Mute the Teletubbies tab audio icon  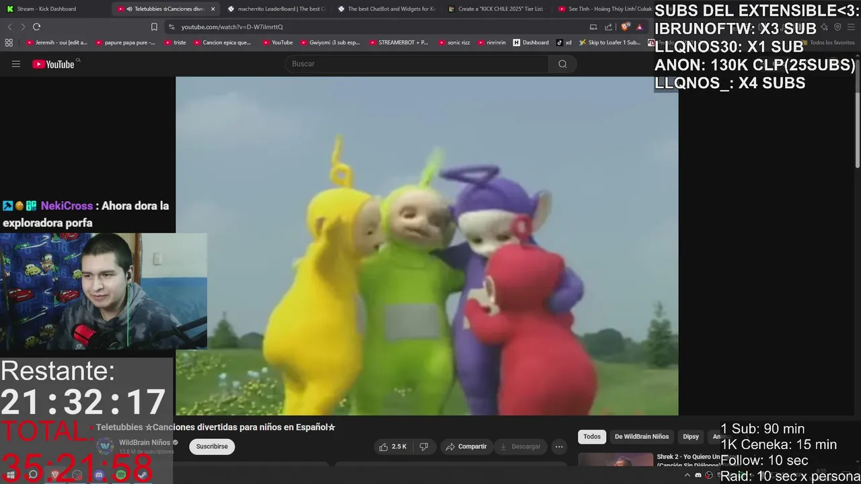point(129,9)
